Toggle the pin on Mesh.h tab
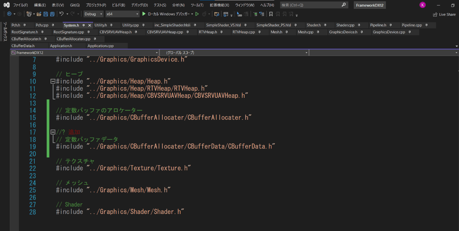 click(x=286, y=32)
